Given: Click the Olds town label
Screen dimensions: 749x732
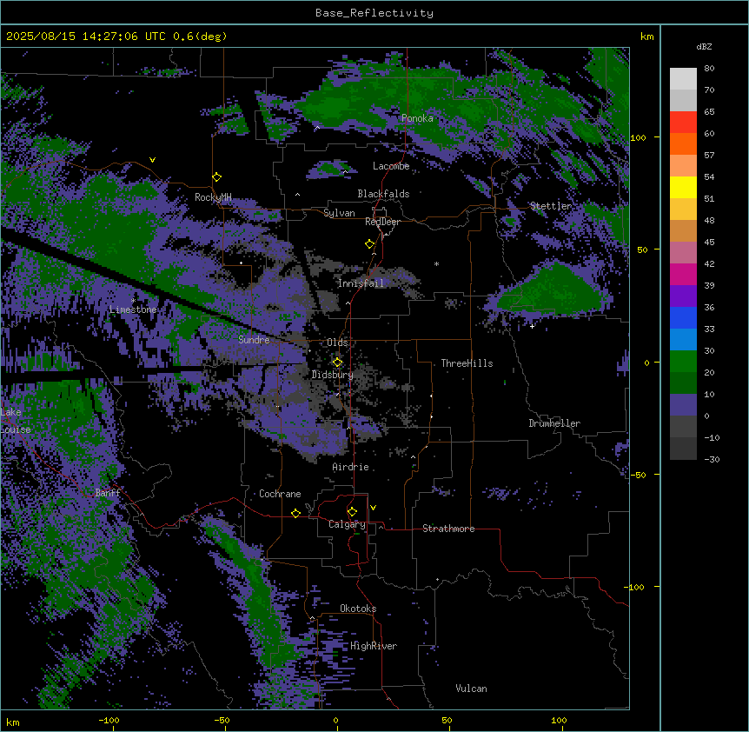Looking at the screenshot, I should 337,343.
